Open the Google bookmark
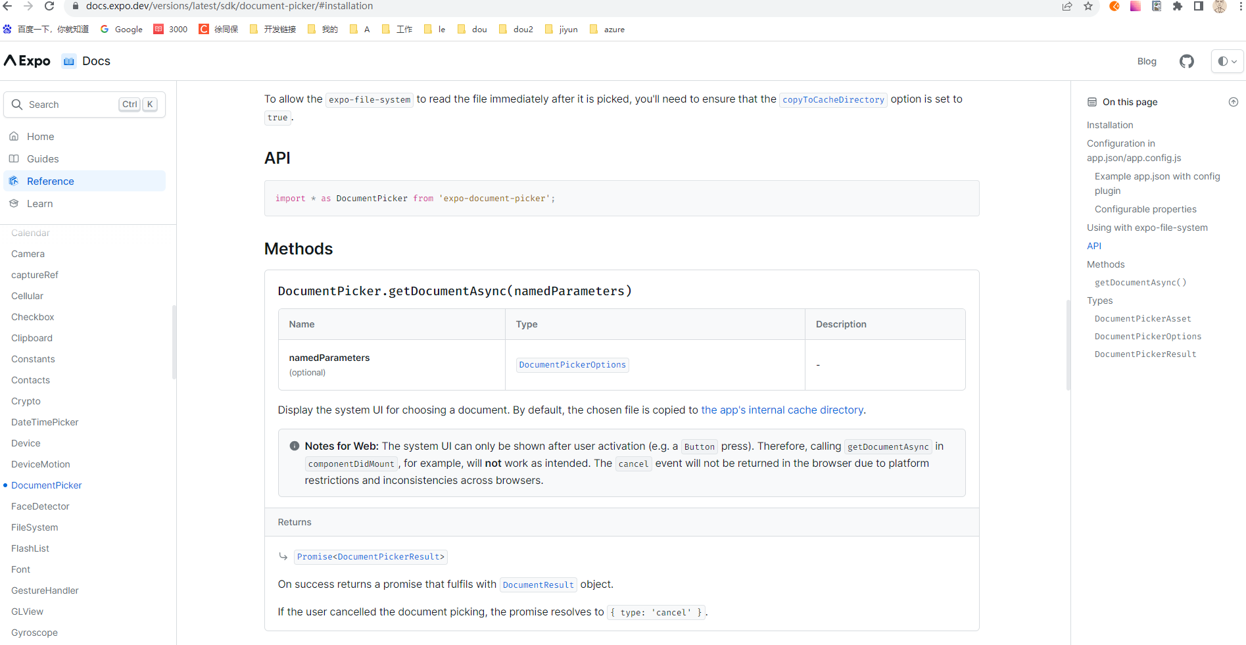1246x645 pixels. (x=122, y=29)
